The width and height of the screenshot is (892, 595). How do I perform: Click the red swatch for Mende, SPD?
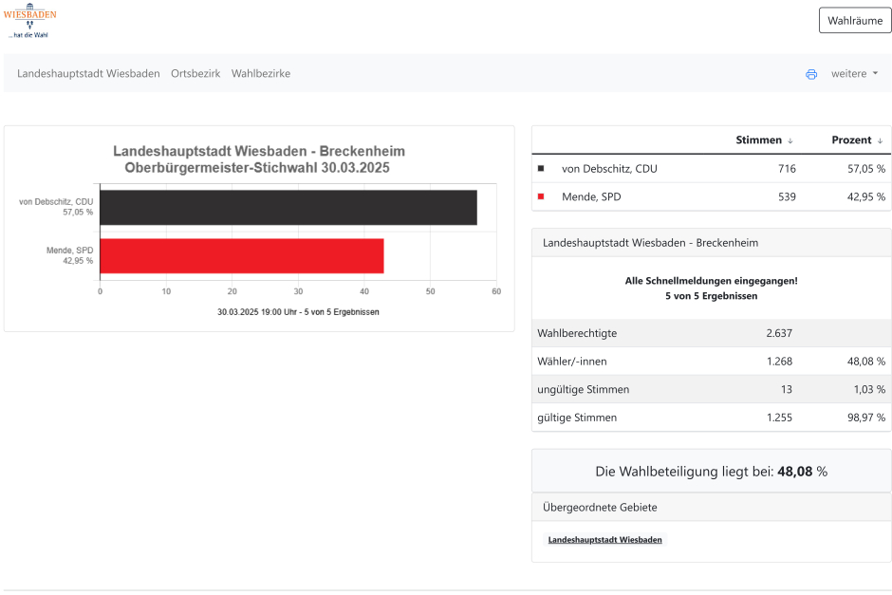(x=541, y=196)
